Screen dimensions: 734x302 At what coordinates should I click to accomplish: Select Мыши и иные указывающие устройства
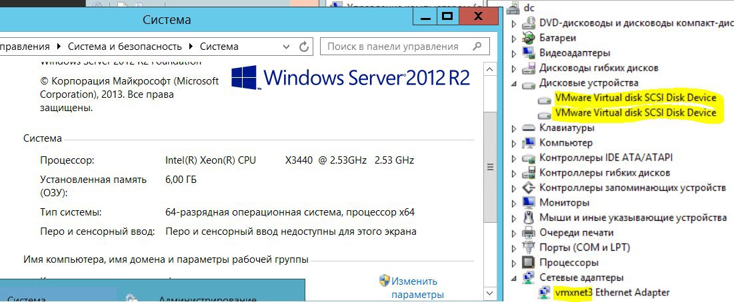633,218
